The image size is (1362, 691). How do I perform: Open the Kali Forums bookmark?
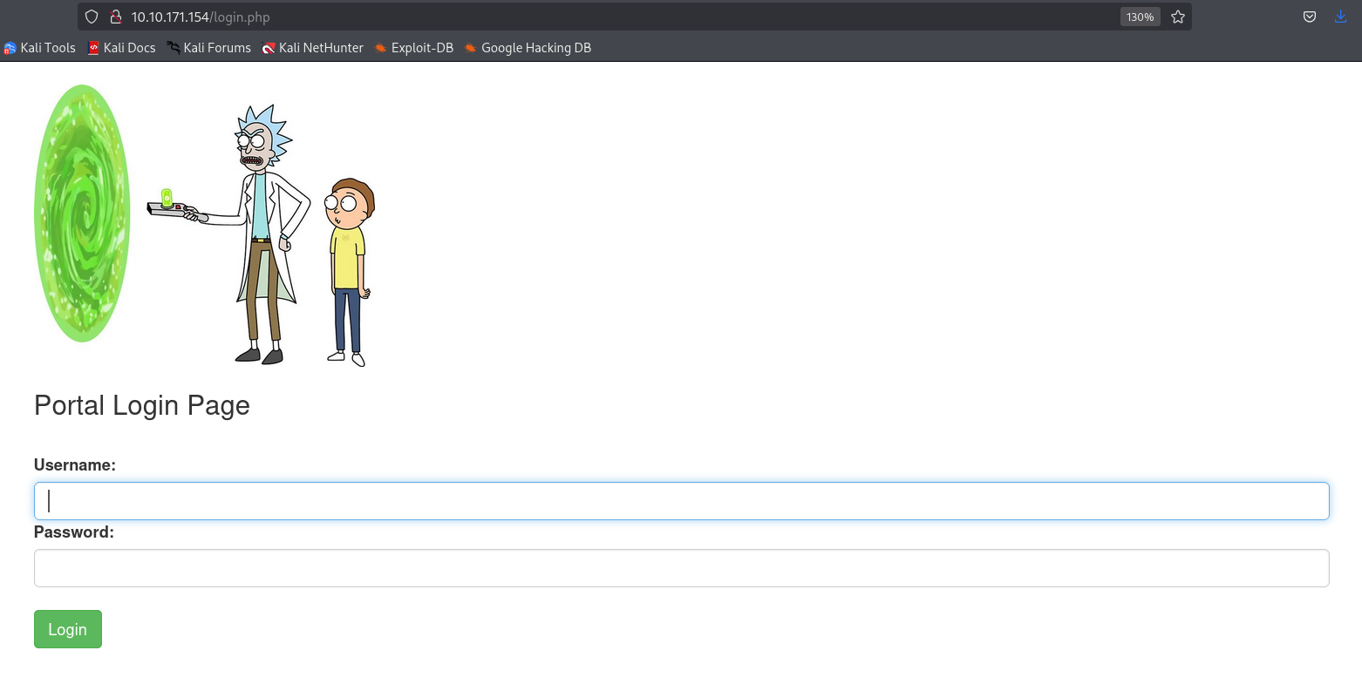[208, 48]
